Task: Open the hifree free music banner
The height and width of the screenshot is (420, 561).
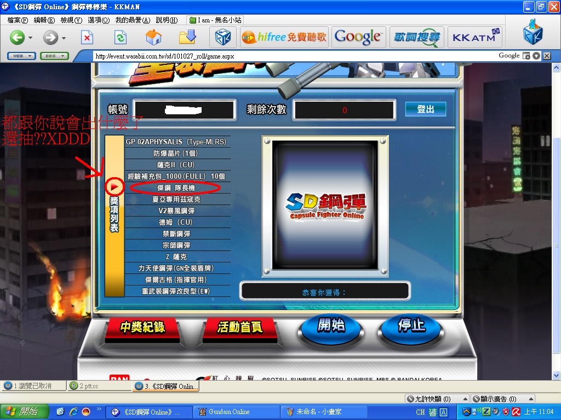Action: point(284,37)
